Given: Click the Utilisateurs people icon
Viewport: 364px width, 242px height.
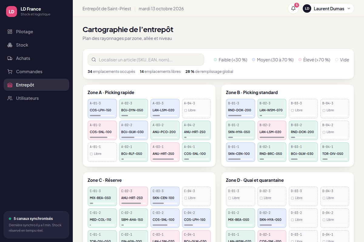Looking at the screenshot, I should pyautogui.click(x=10, y=98).
